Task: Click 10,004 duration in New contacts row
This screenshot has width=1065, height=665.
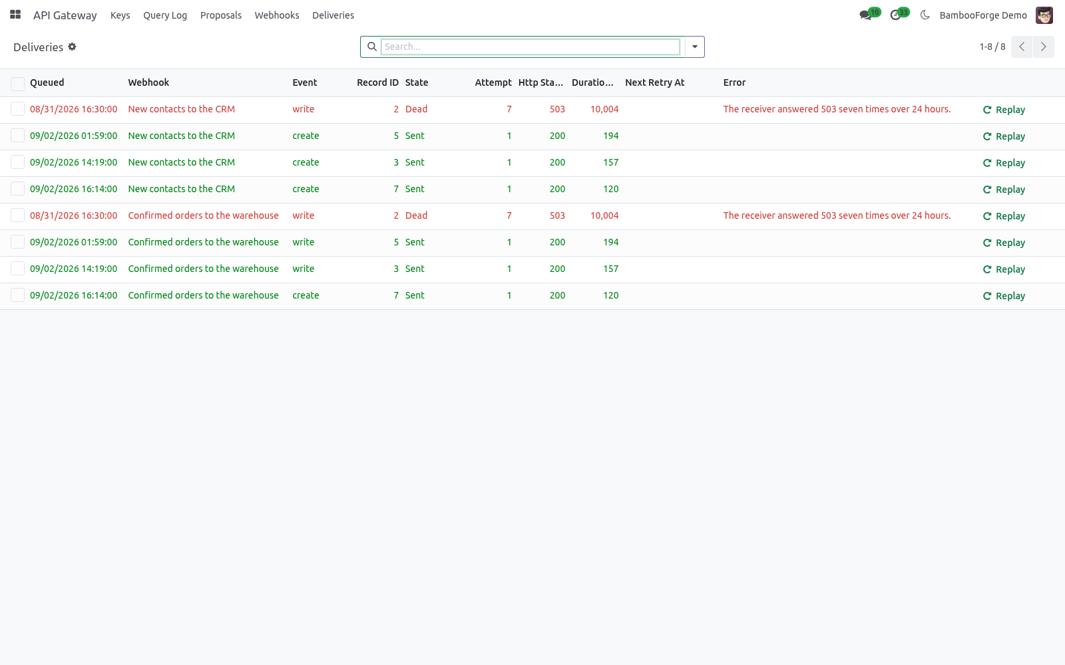Action: (604, 109)
